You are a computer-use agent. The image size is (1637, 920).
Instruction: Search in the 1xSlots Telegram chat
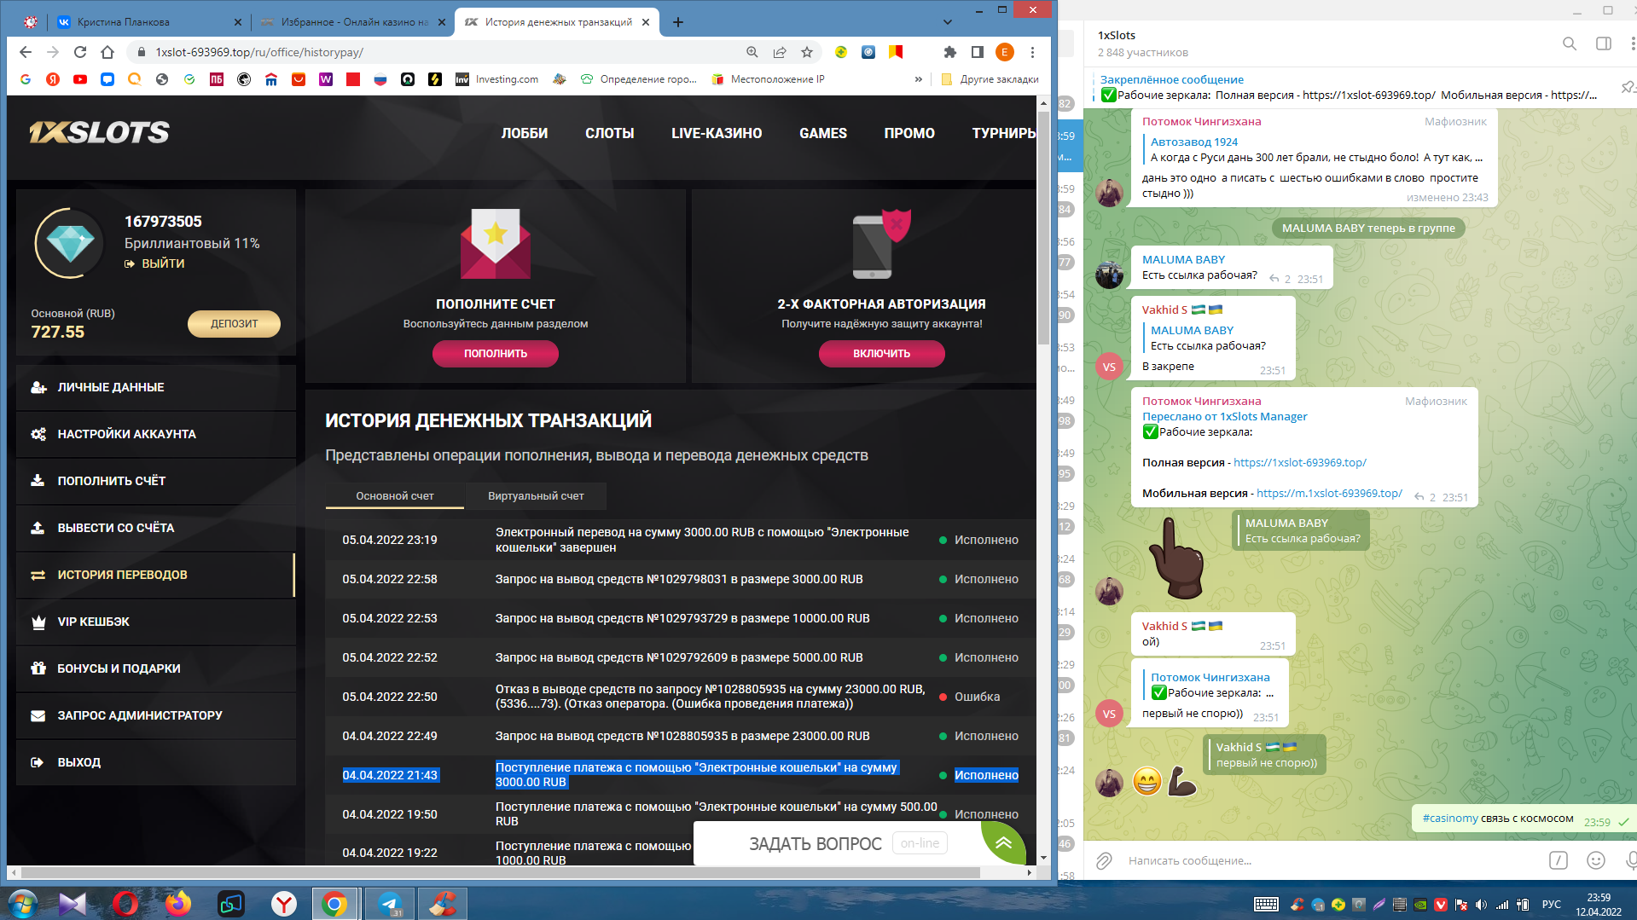(1570, 43)
